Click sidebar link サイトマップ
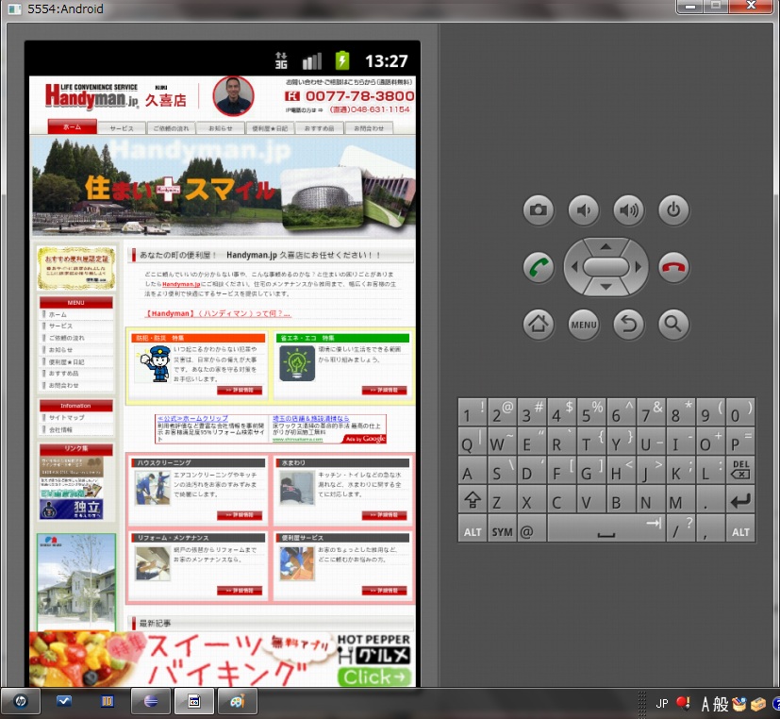This screenshot has width=780, height=719. (67, 417)
